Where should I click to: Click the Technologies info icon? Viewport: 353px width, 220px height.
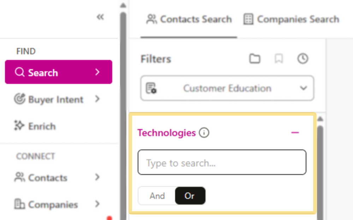(205, 133)
